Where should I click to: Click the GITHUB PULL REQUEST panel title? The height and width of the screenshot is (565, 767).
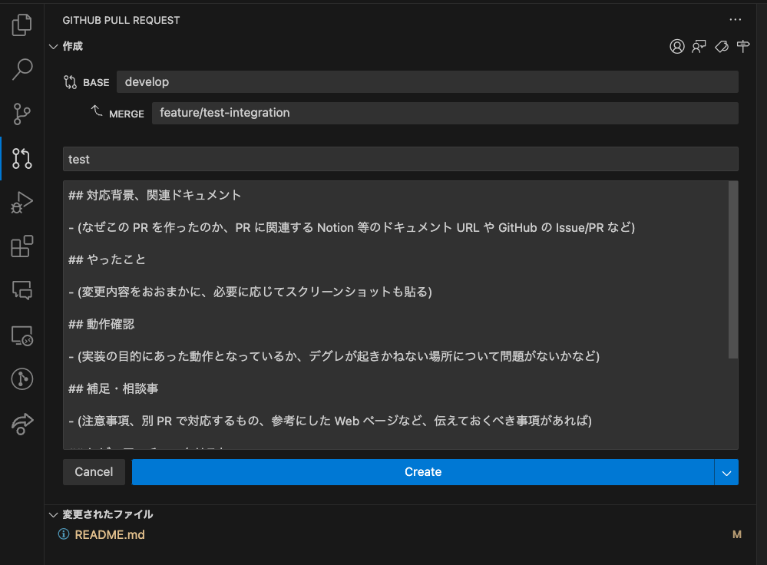(x=121, y=20)
